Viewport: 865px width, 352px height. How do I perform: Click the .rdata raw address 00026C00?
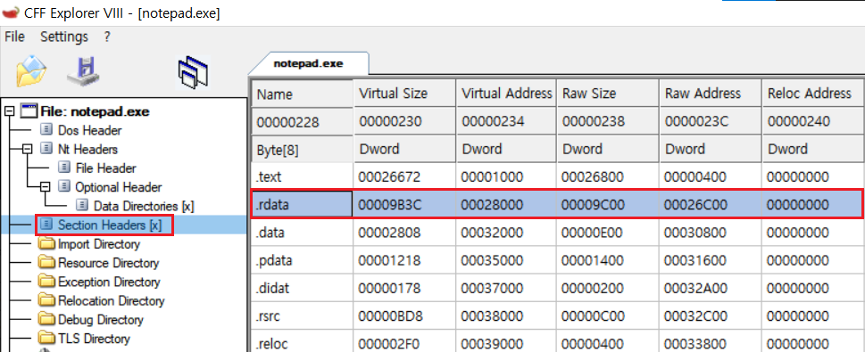click(x=710, y=204)
